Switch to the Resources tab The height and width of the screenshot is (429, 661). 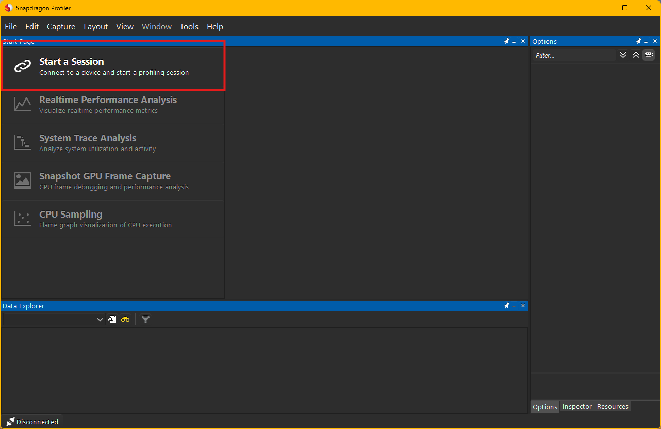pos(613,407)
